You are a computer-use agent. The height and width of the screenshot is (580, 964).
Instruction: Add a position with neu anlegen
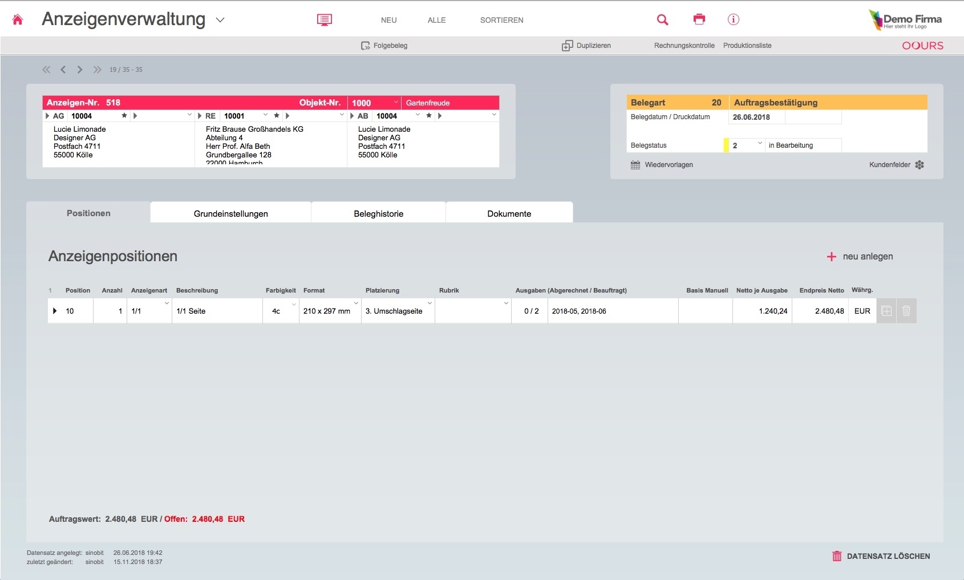pyautogui.click(x=860, y=257)
